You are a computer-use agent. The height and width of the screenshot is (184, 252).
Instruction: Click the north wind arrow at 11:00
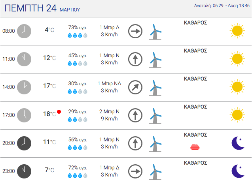pos(135,59)
